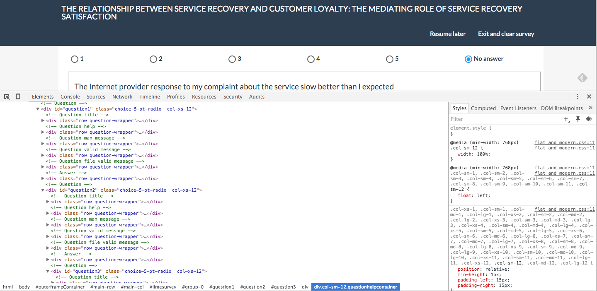597x291 pixels.
Task: Choose the No answer radio button
Action: pyautogui.click(x=468, y=59)
